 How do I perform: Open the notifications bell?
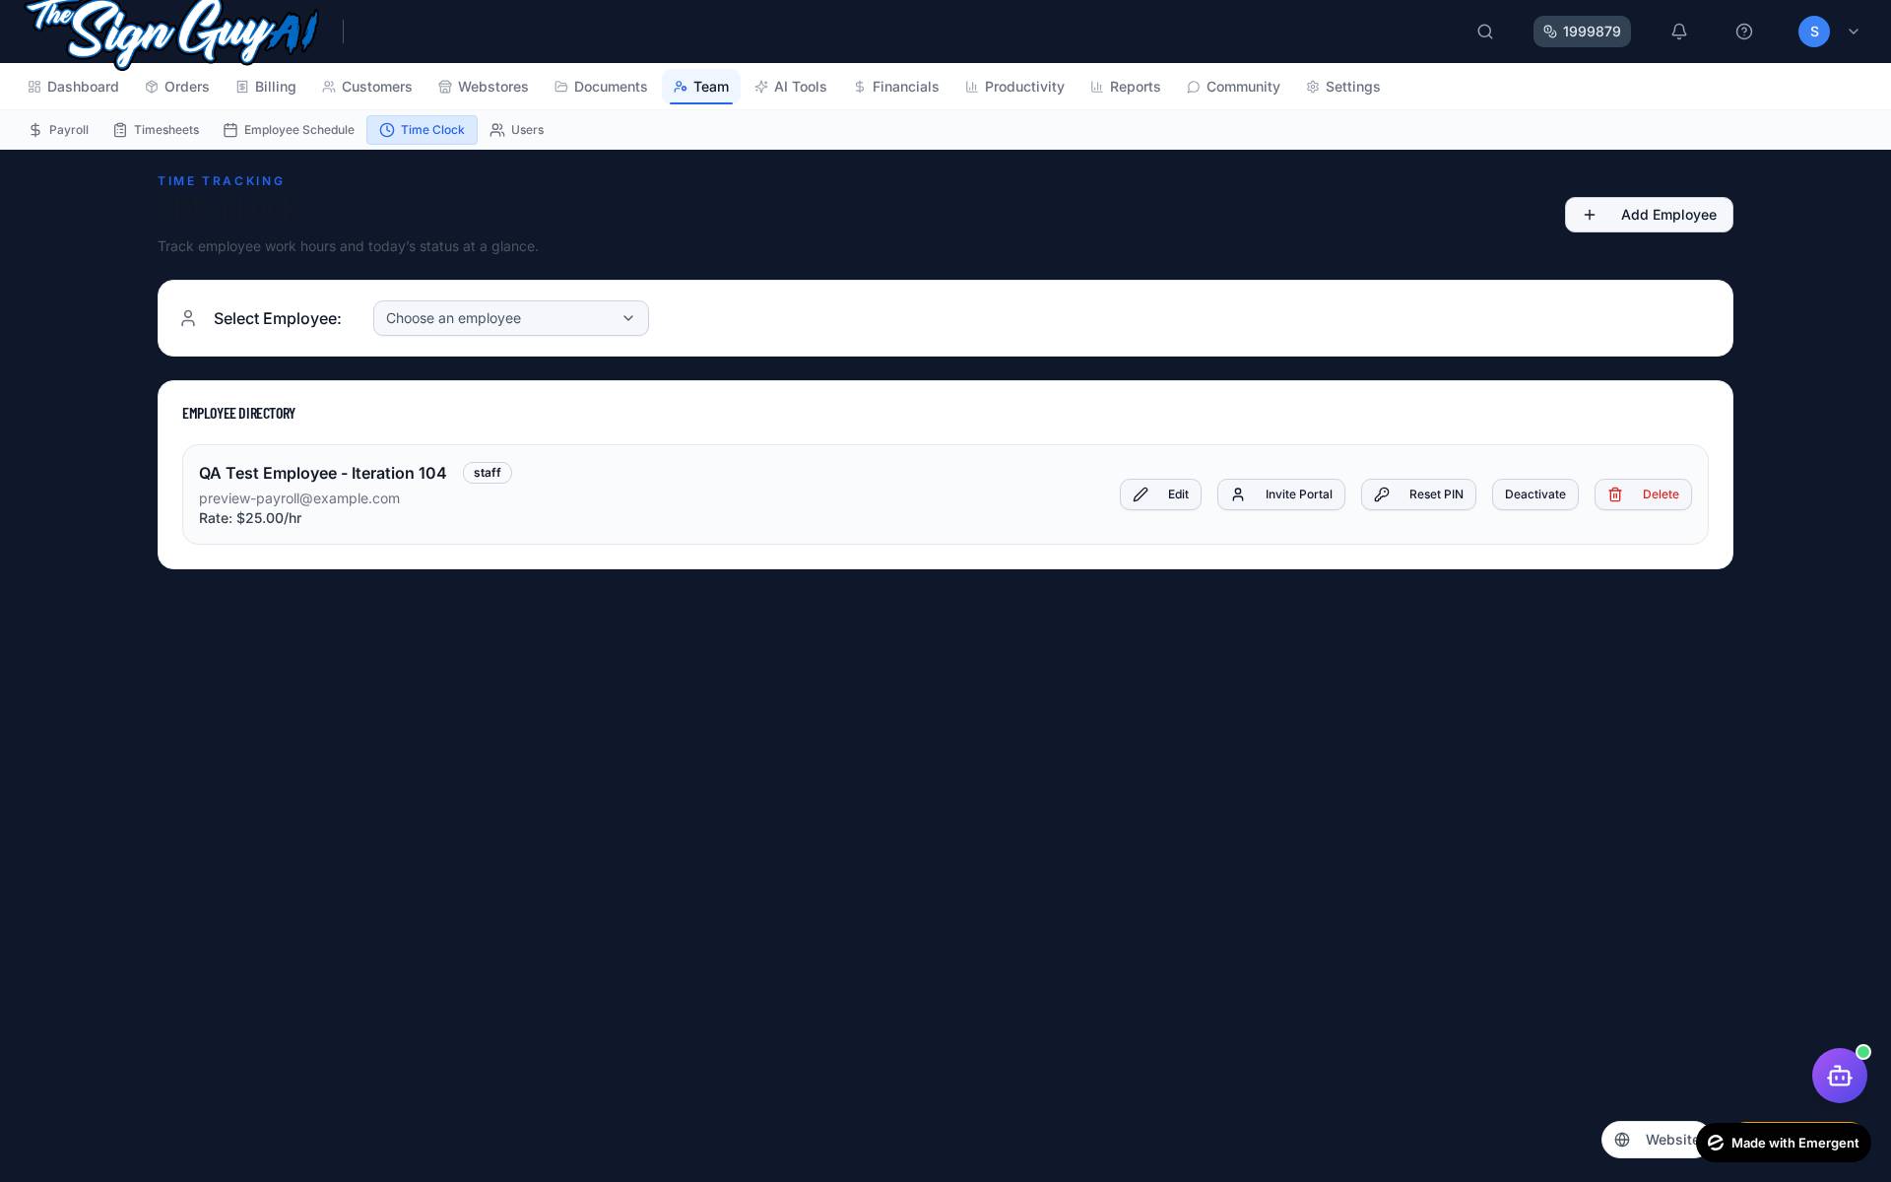pos(1679,32)
